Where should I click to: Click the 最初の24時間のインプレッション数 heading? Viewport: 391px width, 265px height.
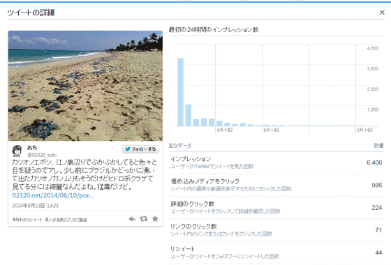[214, 29]
